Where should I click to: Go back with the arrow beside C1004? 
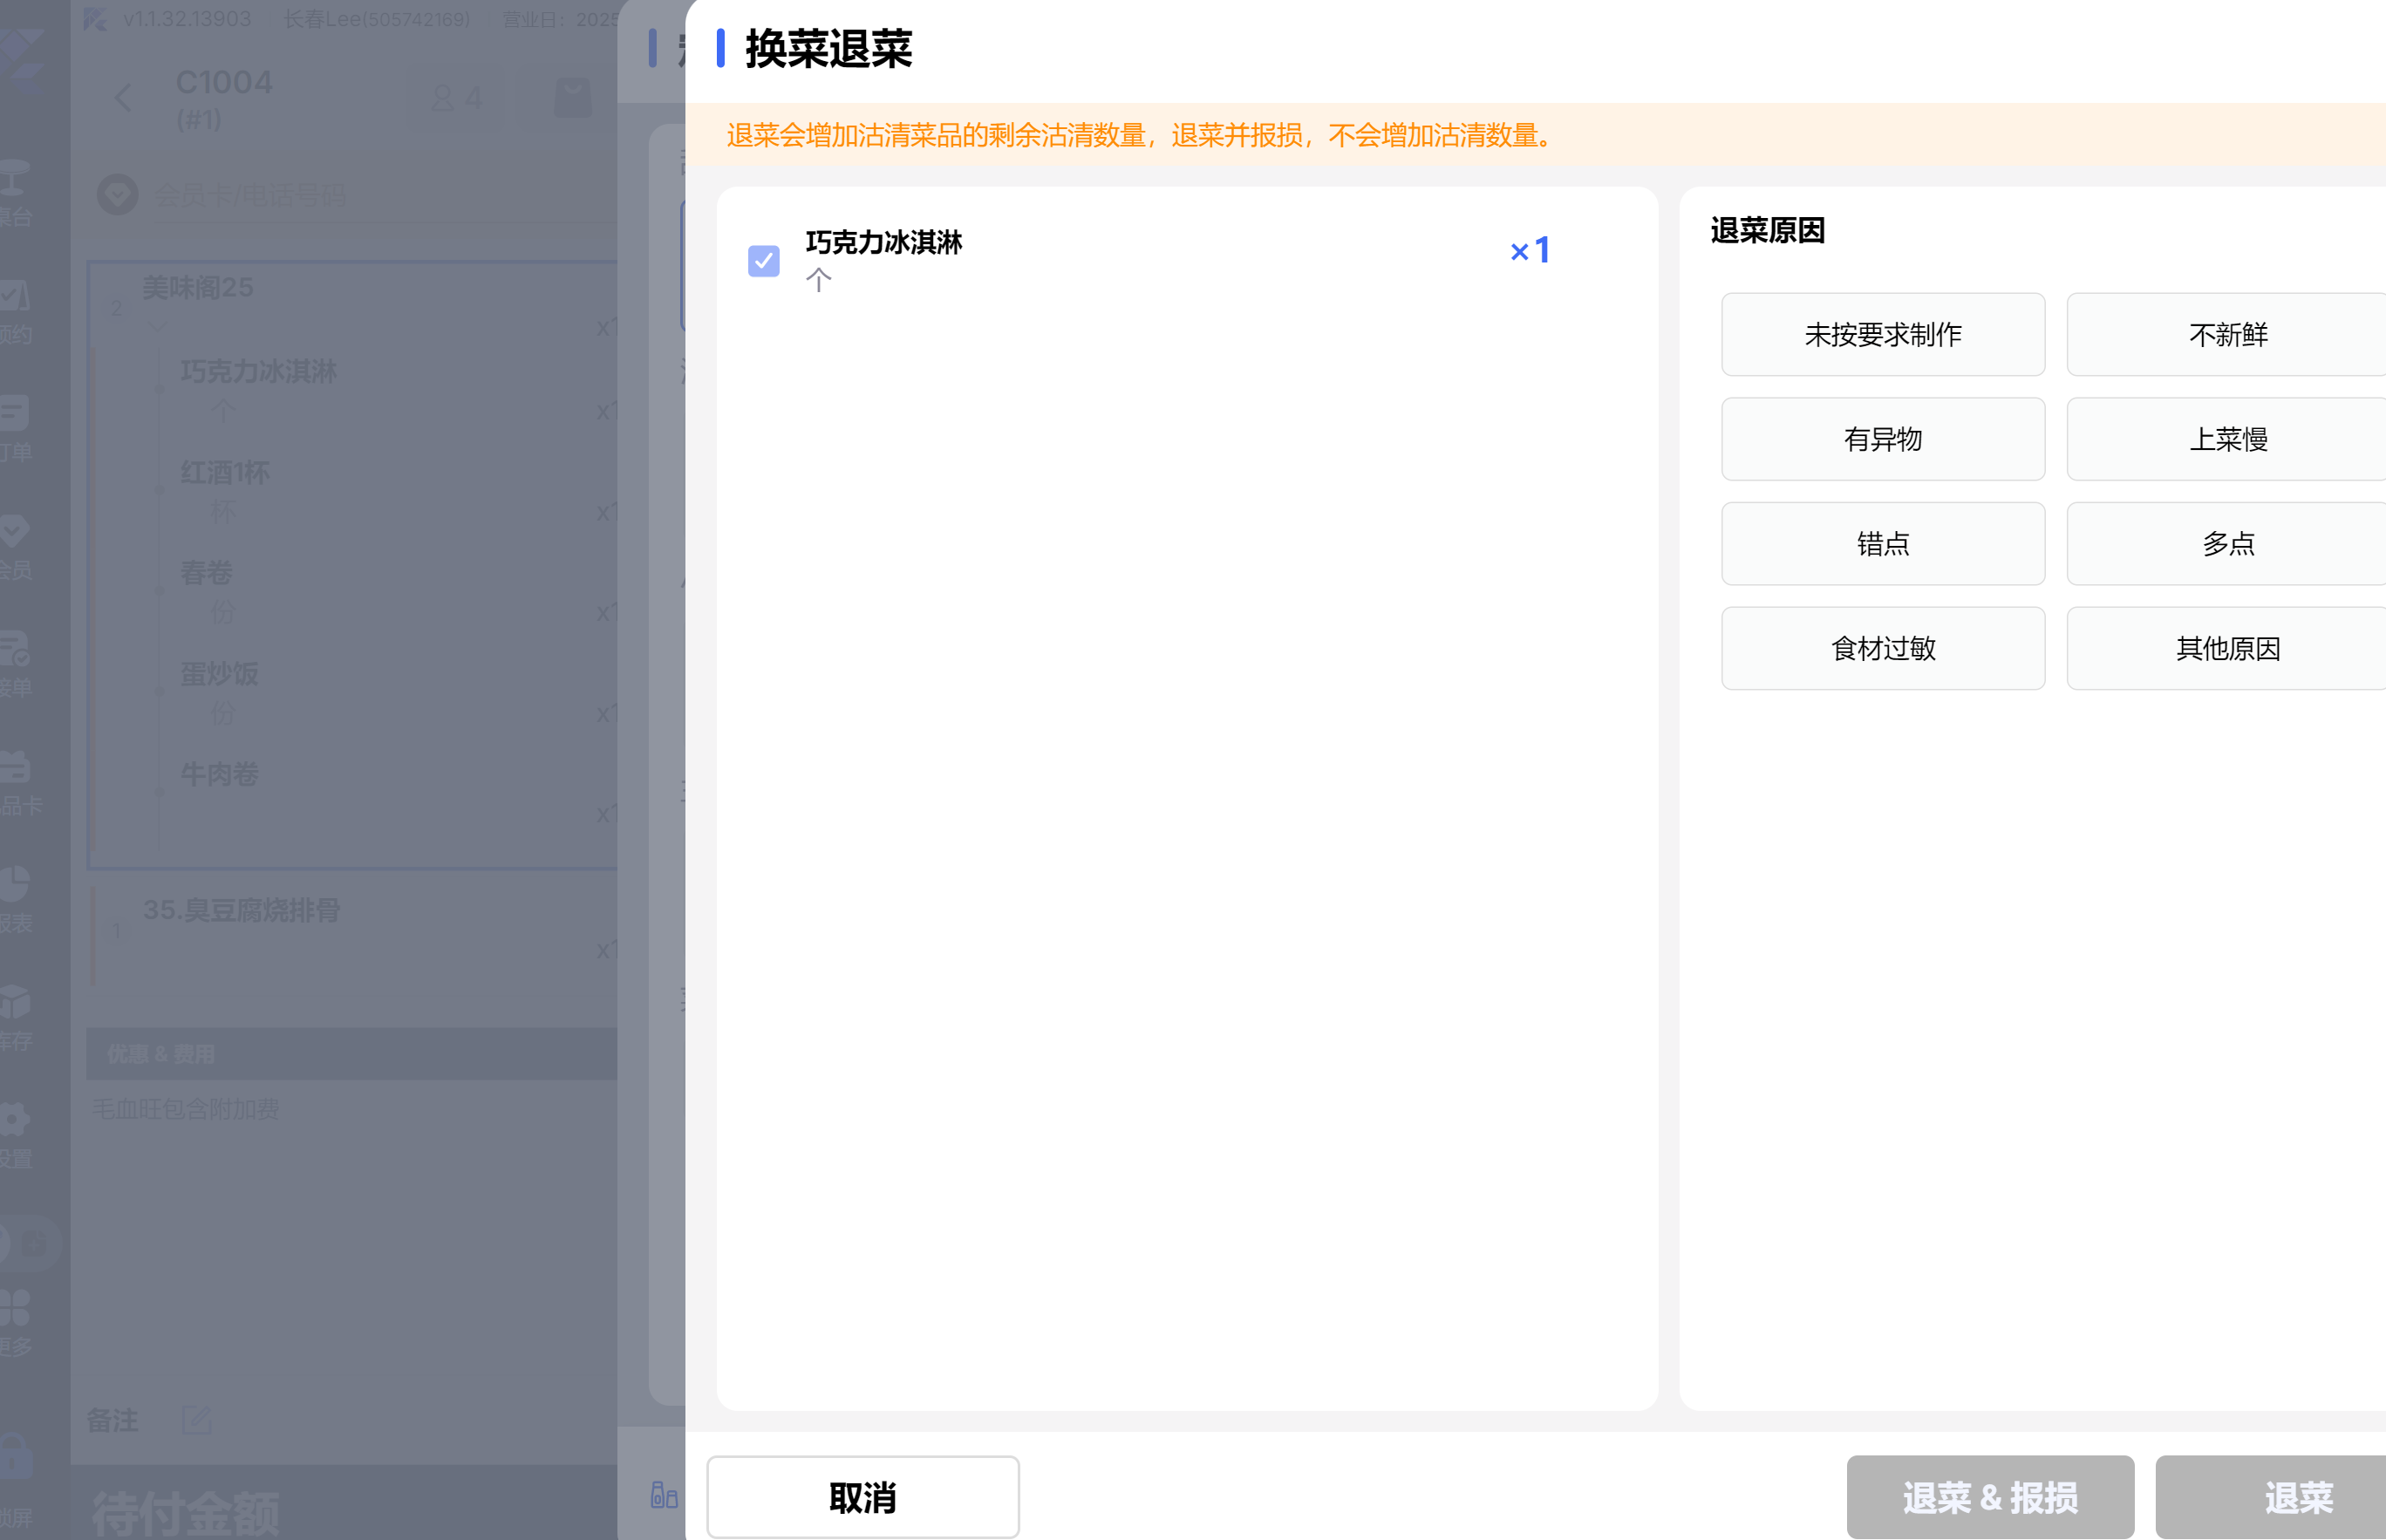[x=123, y=98]
